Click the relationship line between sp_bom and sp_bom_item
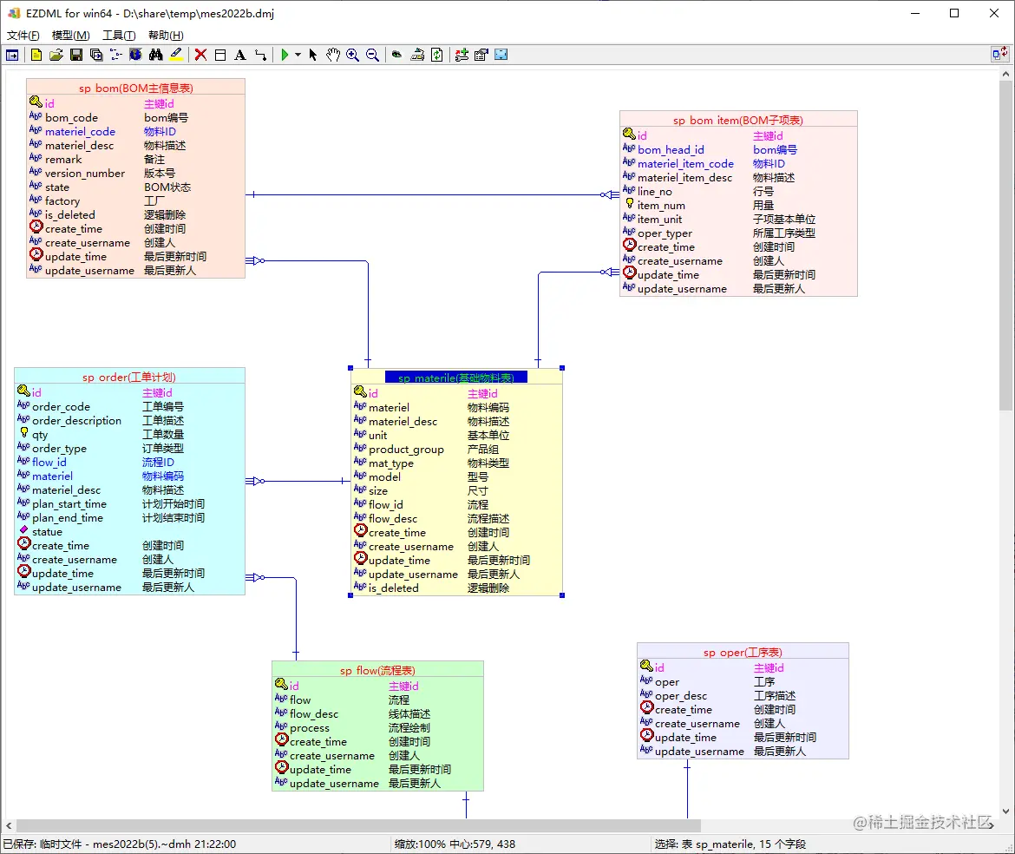 432,194
